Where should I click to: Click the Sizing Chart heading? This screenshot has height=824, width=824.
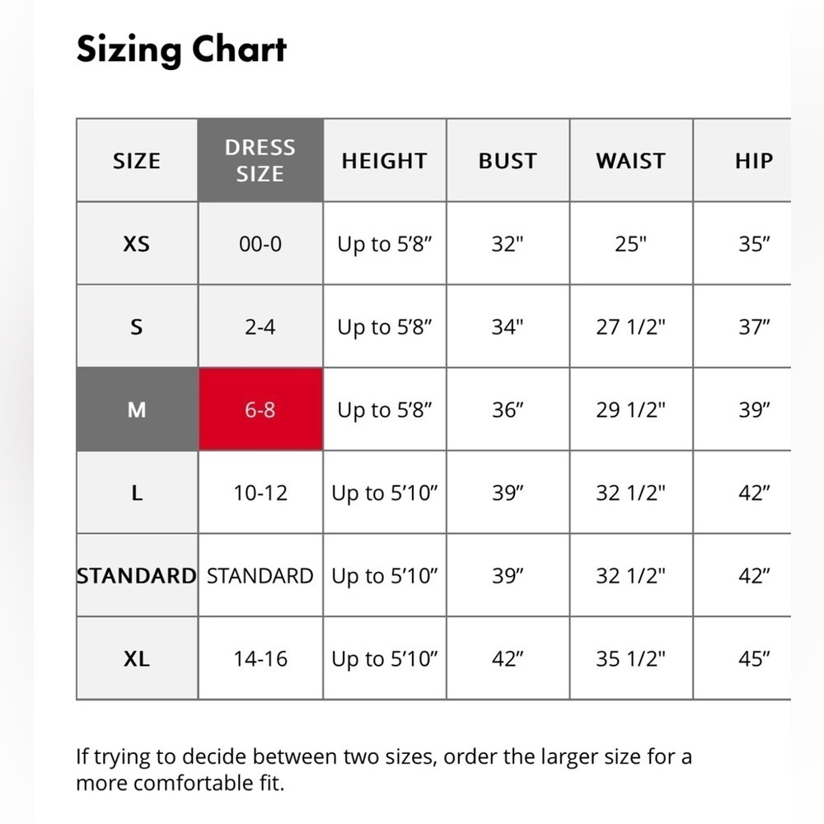[x=181, y=49]
